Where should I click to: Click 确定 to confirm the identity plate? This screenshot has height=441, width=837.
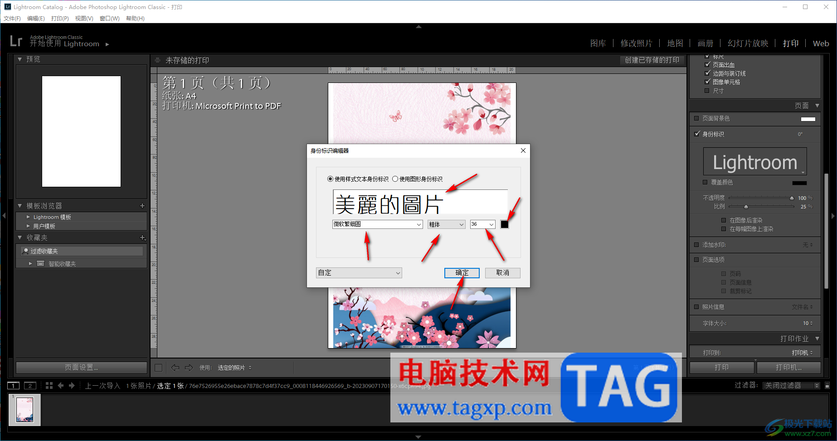[x=462, y=273]
